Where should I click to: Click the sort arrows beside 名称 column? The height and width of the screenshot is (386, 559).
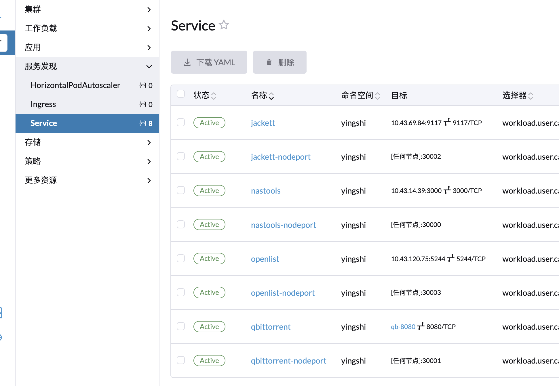tap(271, 96)
